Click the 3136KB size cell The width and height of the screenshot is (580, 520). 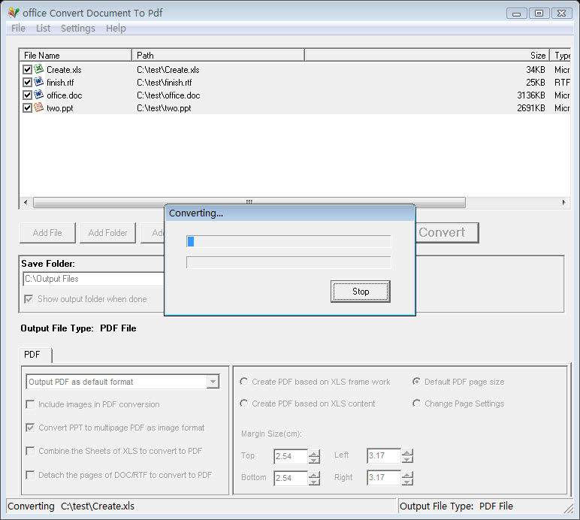(531, 95)
